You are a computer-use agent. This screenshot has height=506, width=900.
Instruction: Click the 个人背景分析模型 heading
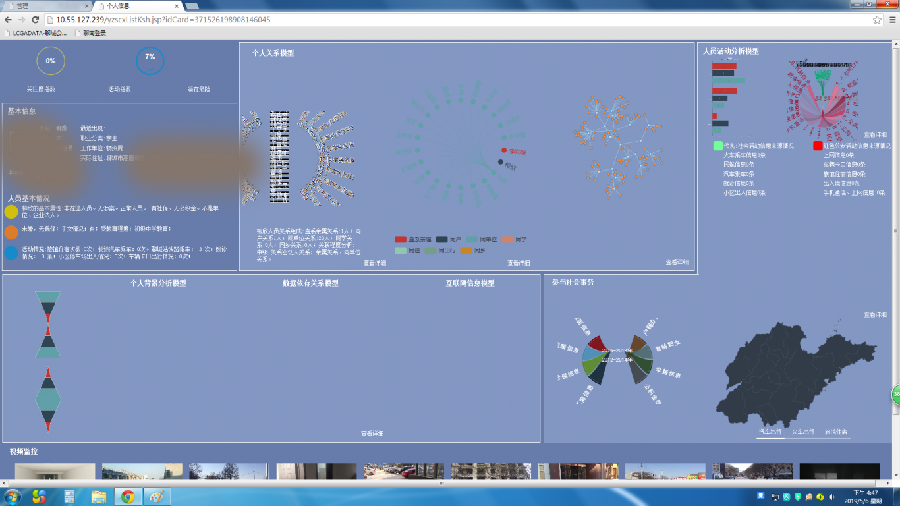pos(158,283)
